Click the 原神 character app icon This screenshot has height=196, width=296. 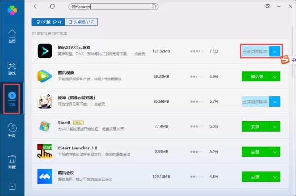[x=45, y=101]
